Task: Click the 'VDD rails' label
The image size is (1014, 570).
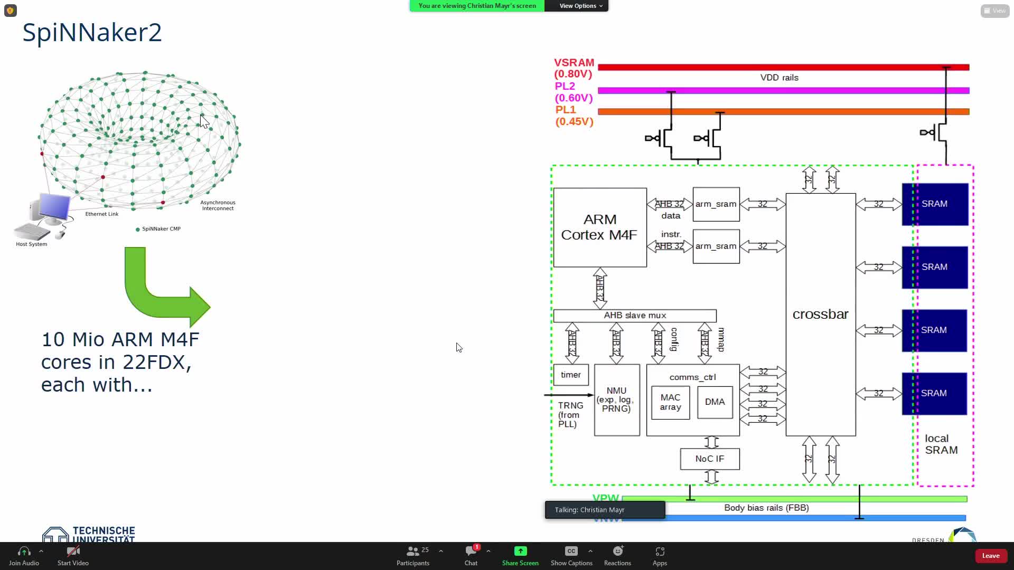Action: pos(779,78)
